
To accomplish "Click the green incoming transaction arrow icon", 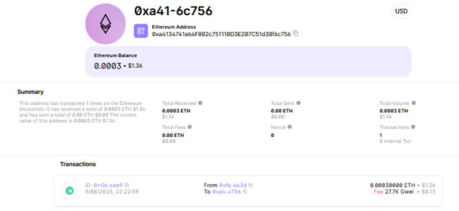I will point(69,191).
